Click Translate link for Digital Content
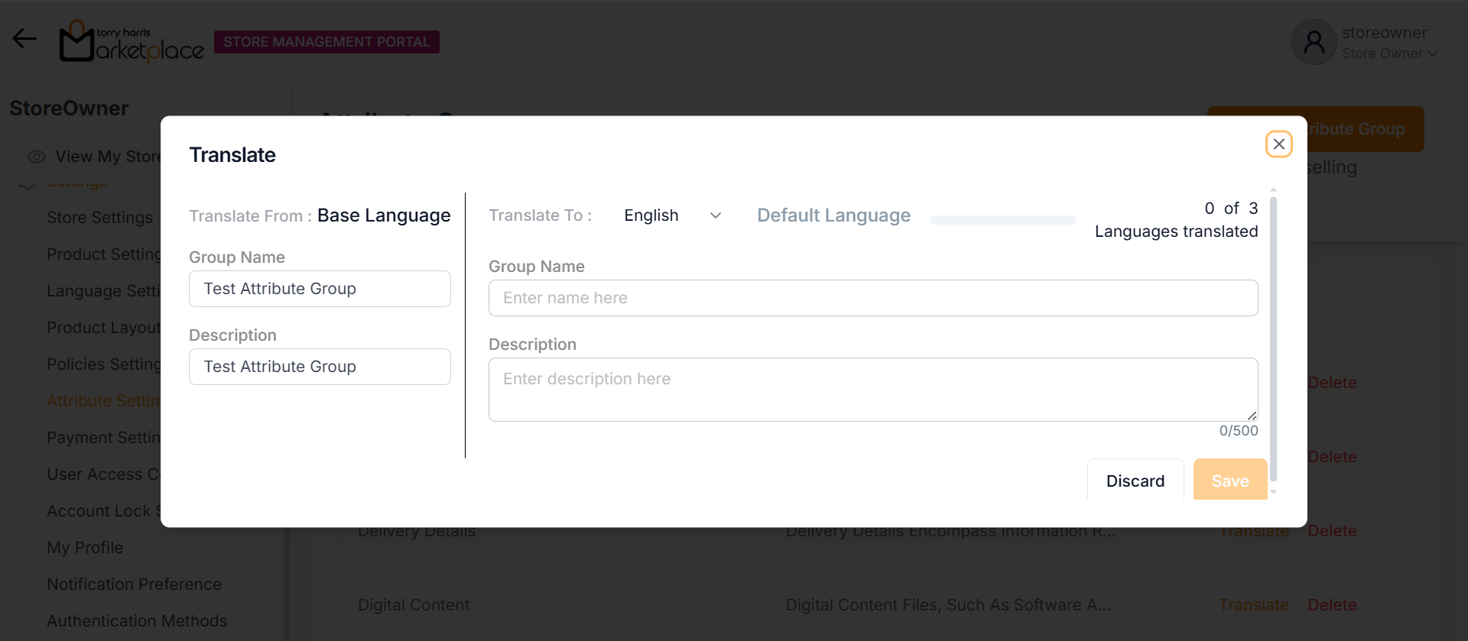Viewport: 1468px width, 641px height. (1253, 605)
